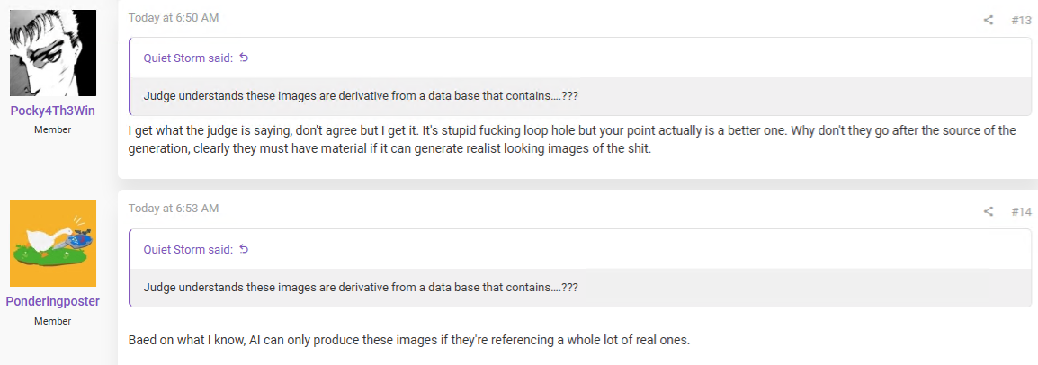The image size is (1038, 365).
Task: Click 'Today at 6:53 AM' timestamp
Action: (x=174, y=209)
